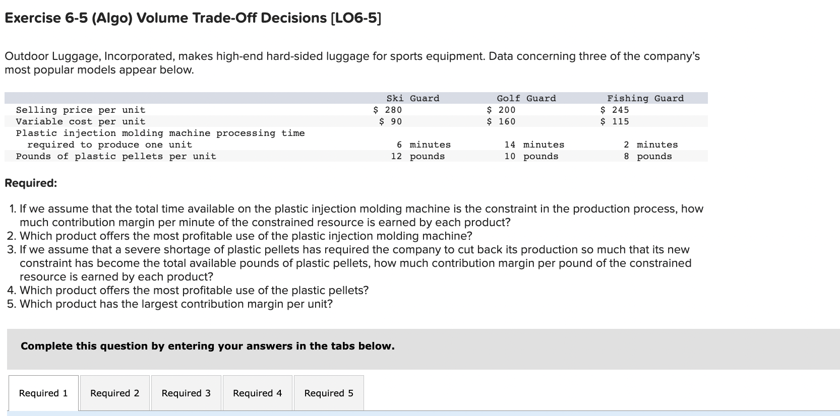Image resolution: width=840 pixels, height=416 pixels.
Task: Click the Ski Guard column header
Action: coord(413,98)
